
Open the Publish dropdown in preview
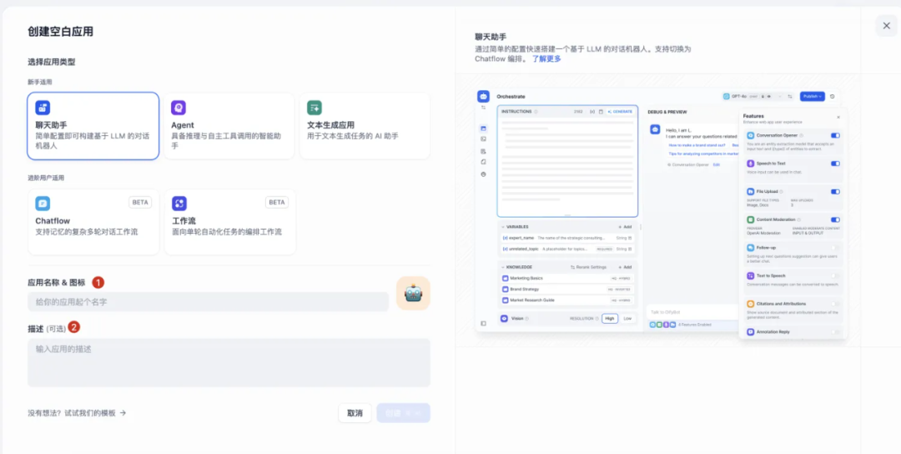pyautogui.click(x=813, y=96)
